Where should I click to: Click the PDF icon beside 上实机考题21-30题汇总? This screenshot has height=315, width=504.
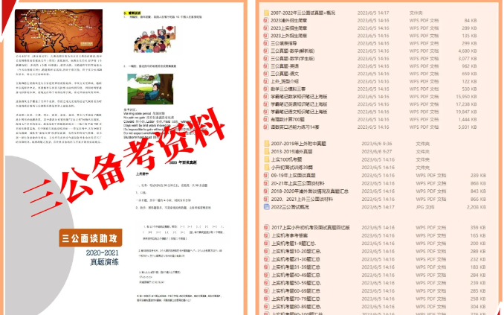(266, 259)
